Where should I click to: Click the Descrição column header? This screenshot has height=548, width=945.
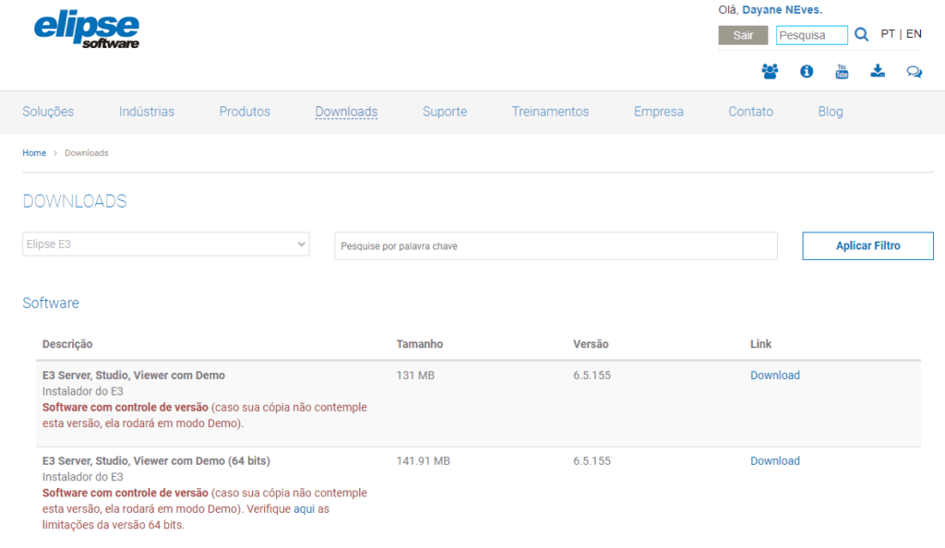coord(67,344)
